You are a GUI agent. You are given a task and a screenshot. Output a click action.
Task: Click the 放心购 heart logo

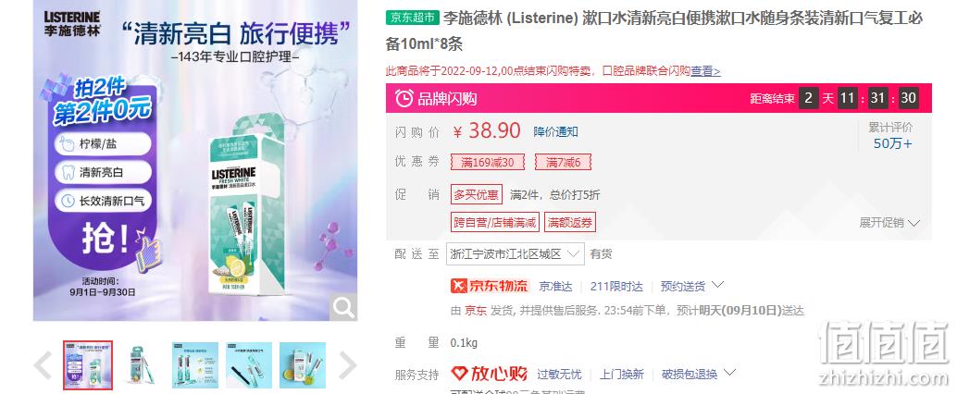click(489, 374)
